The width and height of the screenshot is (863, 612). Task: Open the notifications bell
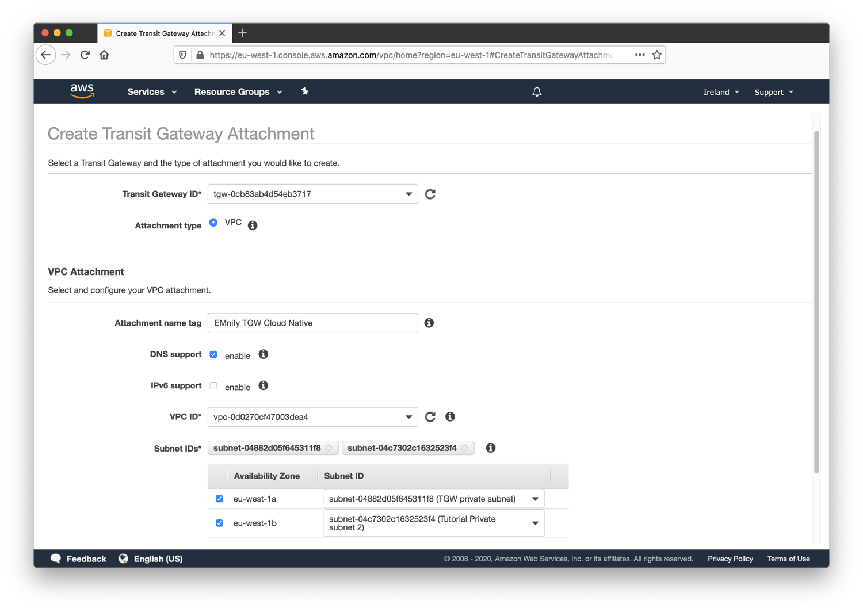tap(536, 91)
